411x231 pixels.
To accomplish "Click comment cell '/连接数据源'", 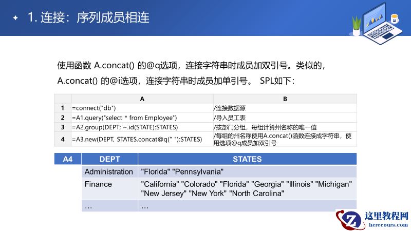I will pos(285,108).
